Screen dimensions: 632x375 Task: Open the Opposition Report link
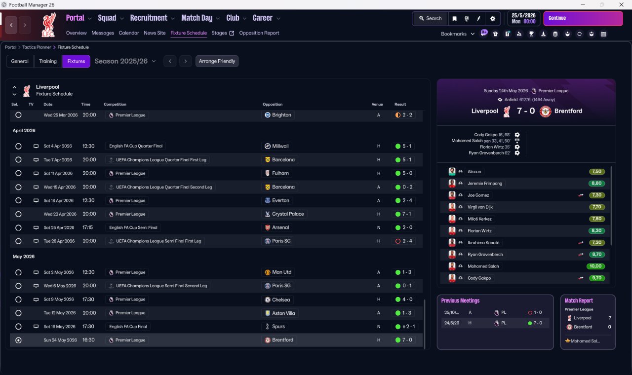click(x=259, y=33)
